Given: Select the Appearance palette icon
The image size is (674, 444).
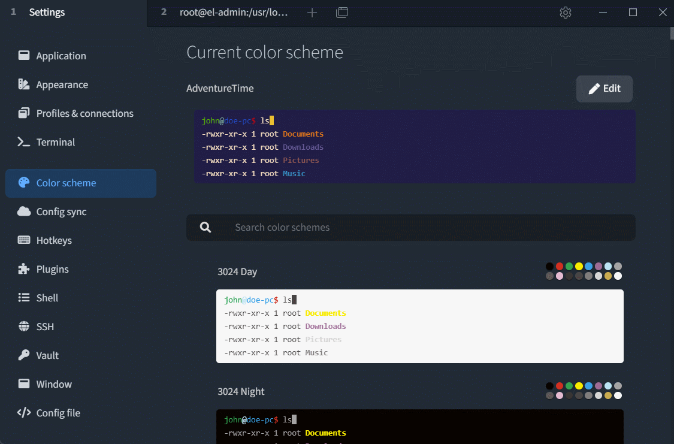Looking at the screenshot, I should [23, 84].
